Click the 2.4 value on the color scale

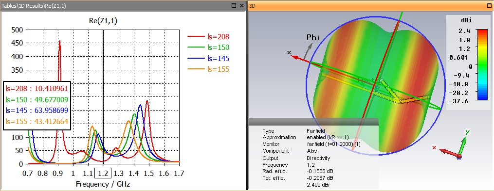(464, 31)
